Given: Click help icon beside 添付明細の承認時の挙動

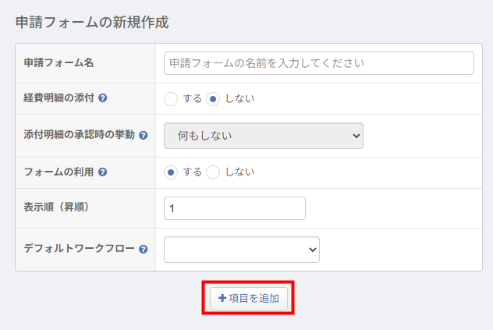Looking at the screenshot, I should click(x=143, y=135).
